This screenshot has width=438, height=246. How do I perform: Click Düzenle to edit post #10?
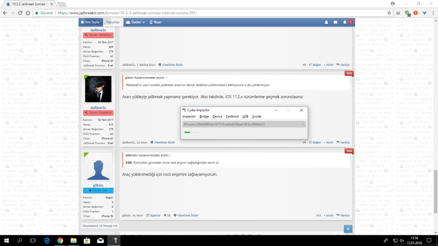pos(154,215)
